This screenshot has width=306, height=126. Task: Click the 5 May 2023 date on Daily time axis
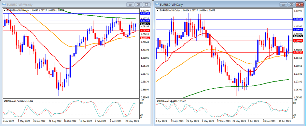coord(207,121)
